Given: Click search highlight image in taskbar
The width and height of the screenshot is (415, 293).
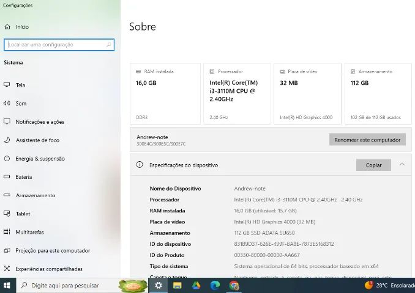Looking at the screenshot, I should (133, 286).
